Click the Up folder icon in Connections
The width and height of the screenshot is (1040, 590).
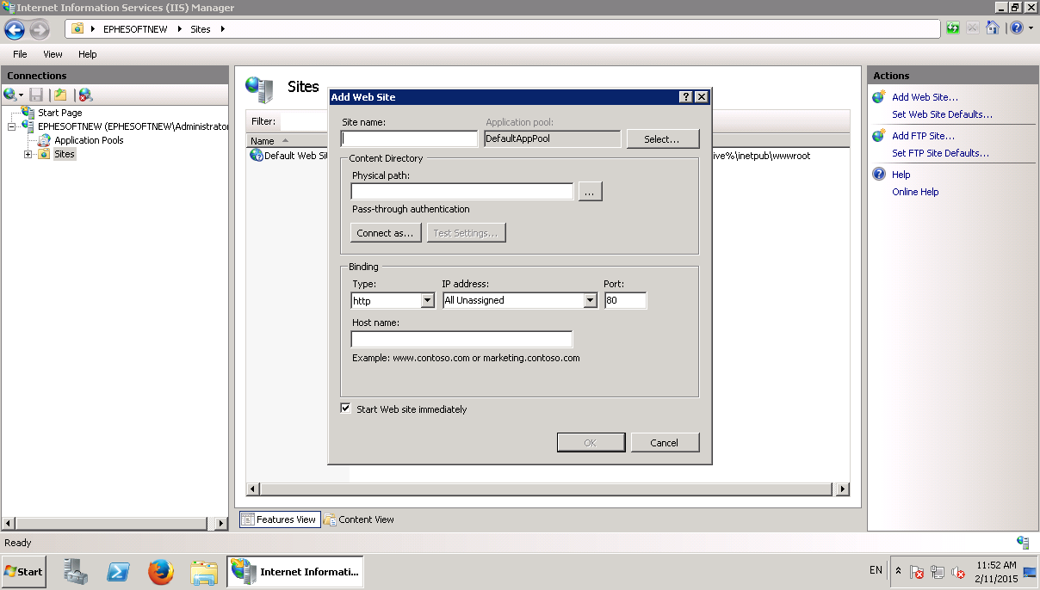(60, 95)
